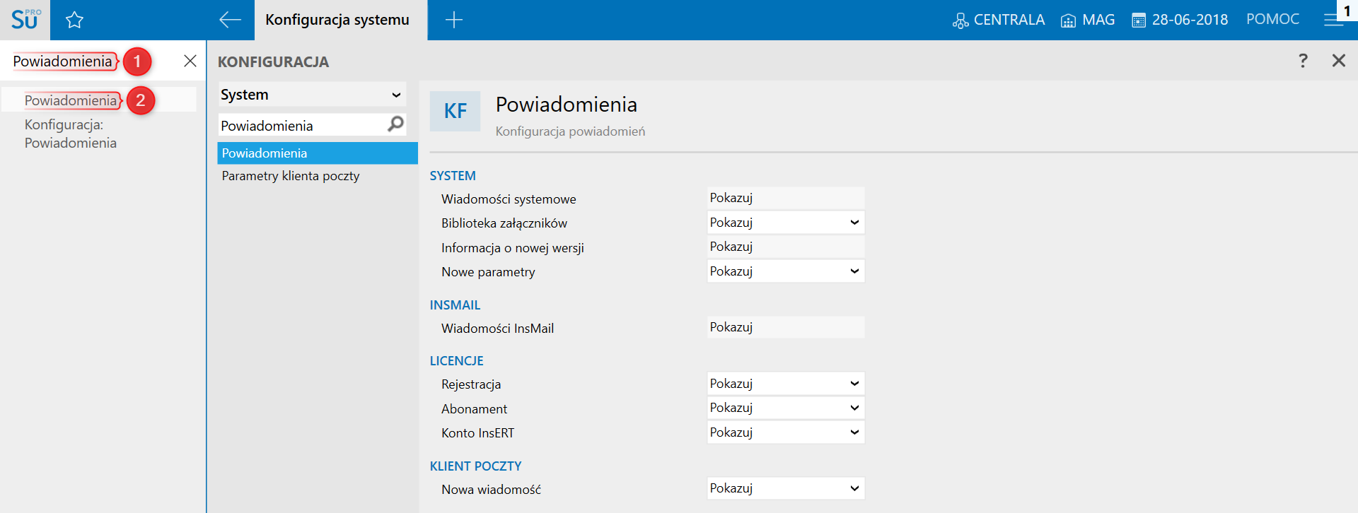Add a new tab with plus icon
Viewport: 1358px width, 513px height.
click(453, 20)
